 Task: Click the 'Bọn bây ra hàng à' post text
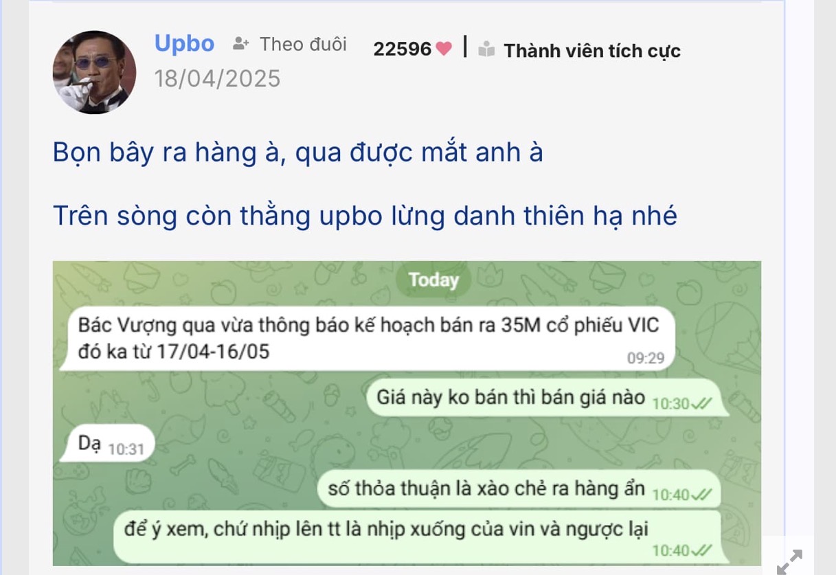pos(298,152)
